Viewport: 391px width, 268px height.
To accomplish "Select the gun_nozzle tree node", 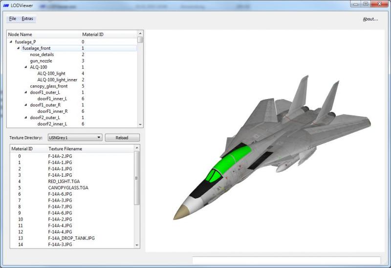I will tap(41, 61).
